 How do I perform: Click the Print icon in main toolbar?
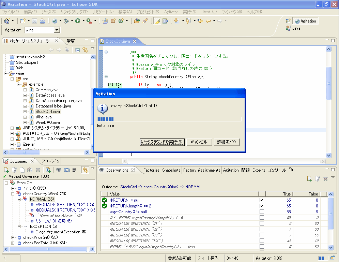42,21
